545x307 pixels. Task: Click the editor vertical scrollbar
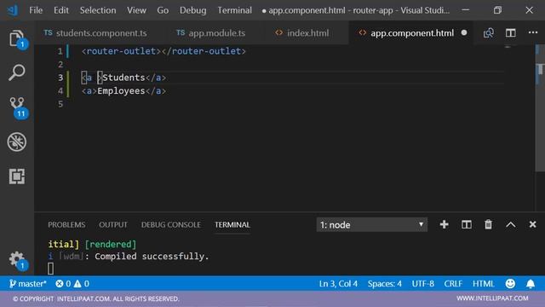click(x=540, y=108)
